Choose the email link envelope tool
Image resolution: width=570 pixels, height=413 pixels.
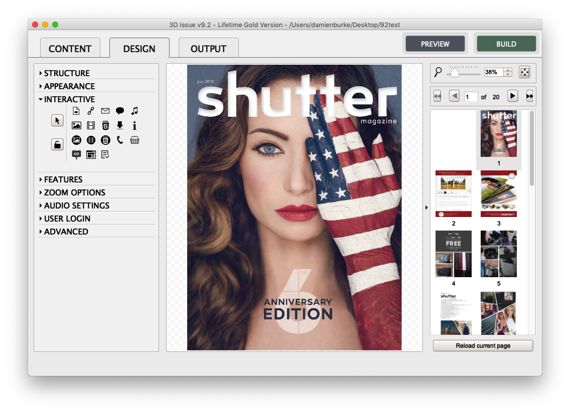tap(105, 111)
